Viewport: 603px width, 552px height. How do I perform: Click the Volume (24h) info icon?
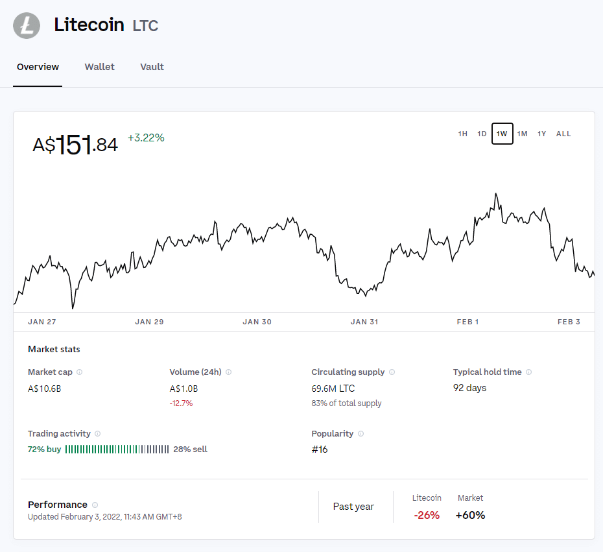[x=228, y=372]
